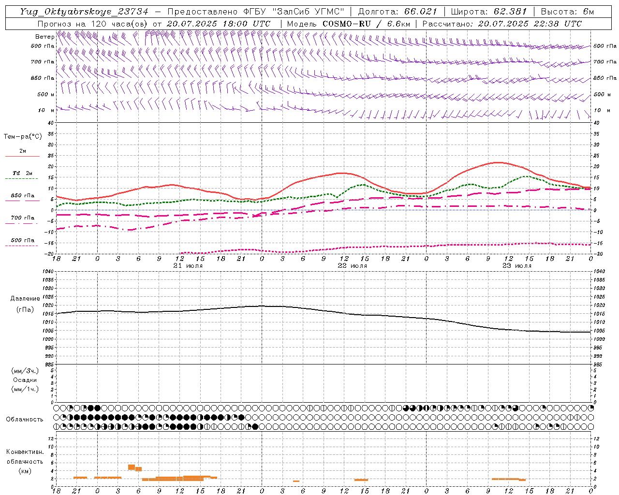Click the Долгота: 66.021 value
The height and width of the screenshot is (495, 619).
point(398,12)
